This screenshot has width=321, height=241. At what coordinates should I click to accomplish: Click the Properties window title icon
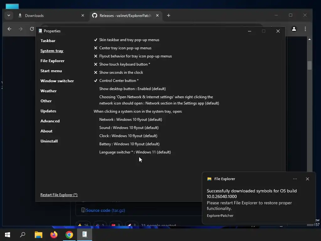click(40, 31)
